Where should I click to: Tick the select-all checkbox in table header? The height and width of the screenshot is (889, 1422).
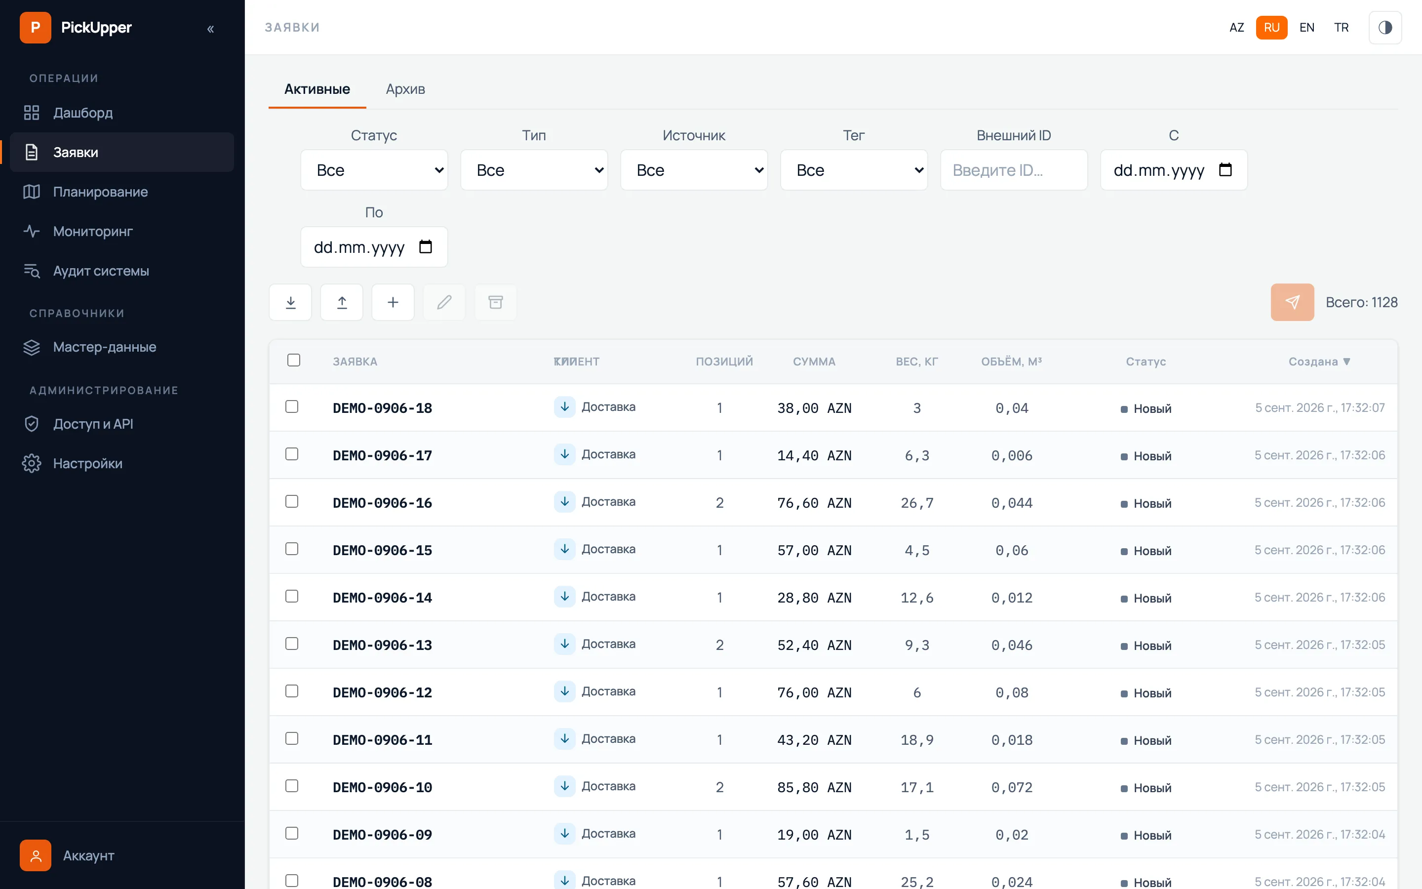point(294,360)
